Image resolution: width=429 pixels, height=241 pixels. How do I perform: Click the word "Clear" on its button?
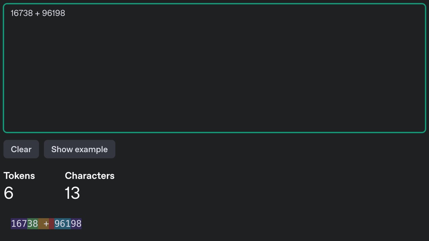pos(21,149)
